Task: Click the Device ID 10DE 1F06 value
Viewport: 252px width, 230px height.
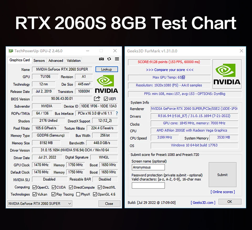Action: [x=99, y=106]
